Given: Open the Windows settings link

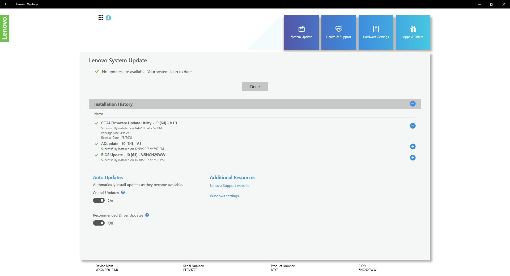Looking at the screenshot, I should tap(224, 196).
